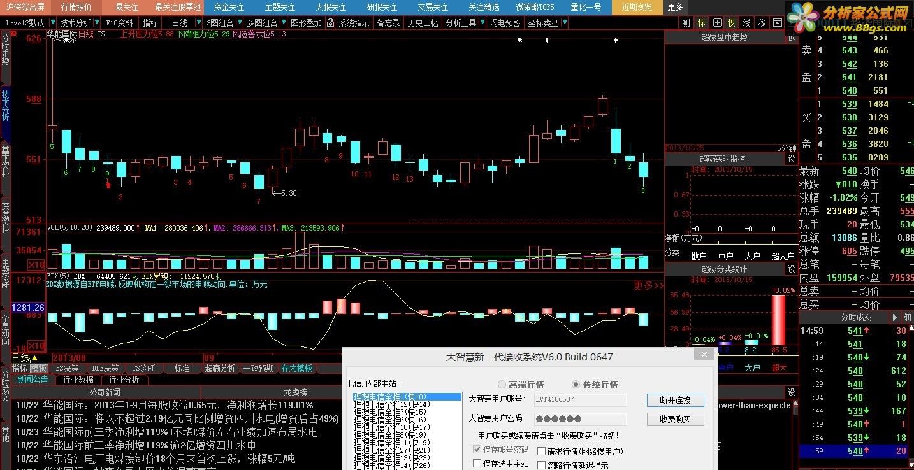Click the 线 draw-line icon
Screen dimensions: 914x470
coord(746,23)
